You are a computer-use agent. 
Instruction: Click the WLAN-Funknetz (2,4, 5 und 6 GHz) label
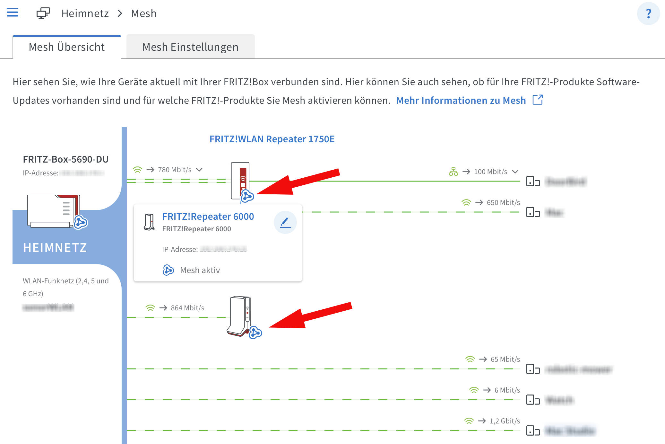[66, 287]
